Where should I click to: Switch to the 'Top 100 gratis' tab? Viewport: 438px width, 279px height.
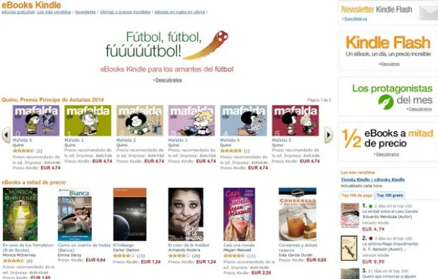click(x=389, y=196)
